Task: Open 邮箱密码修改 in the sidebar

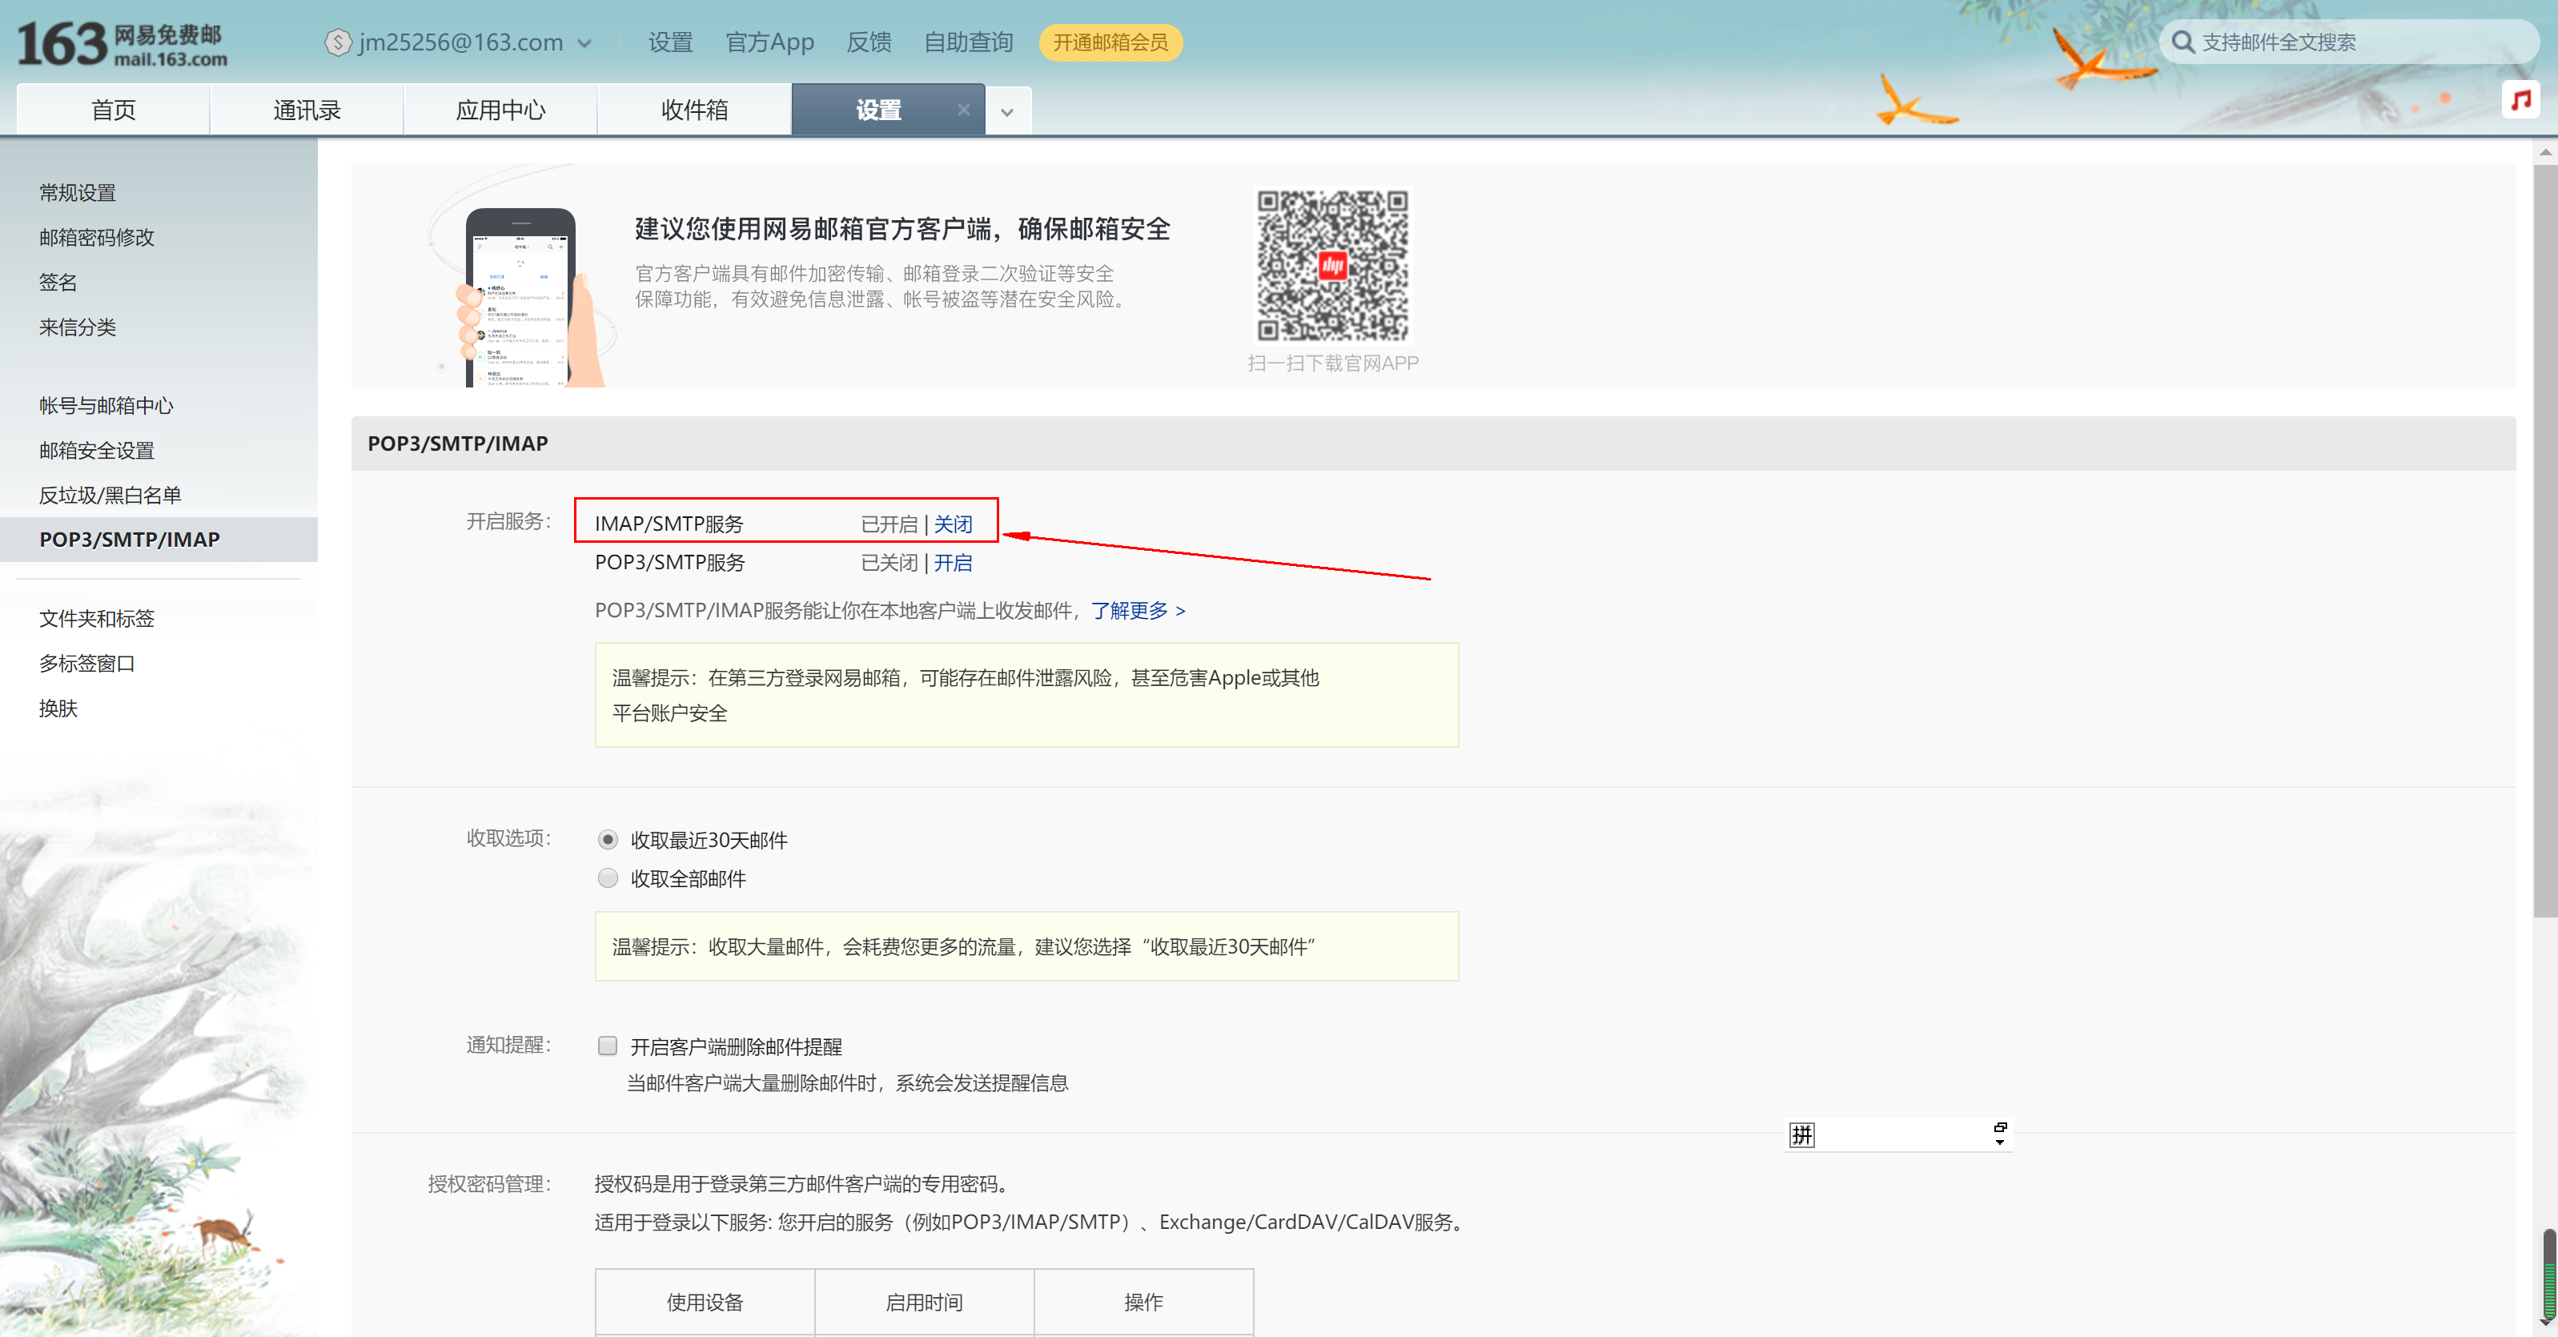Action: tap(96, 238)
